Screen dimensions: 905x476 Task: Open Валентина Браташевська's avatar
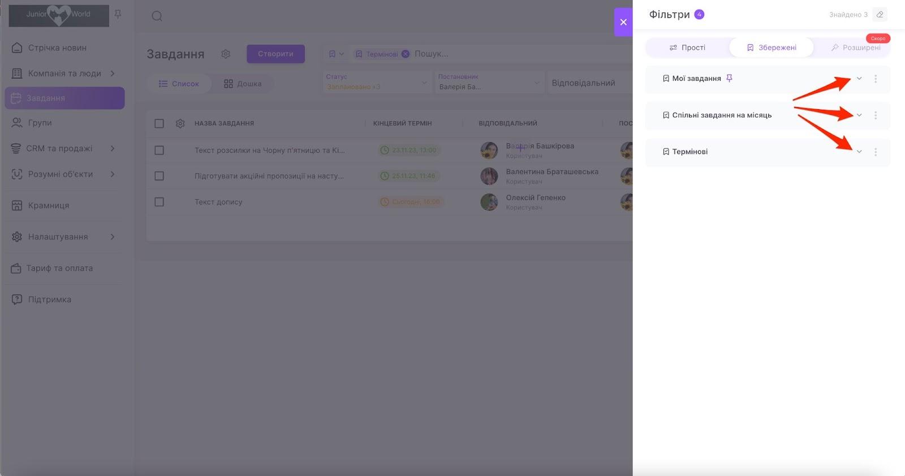489,176
